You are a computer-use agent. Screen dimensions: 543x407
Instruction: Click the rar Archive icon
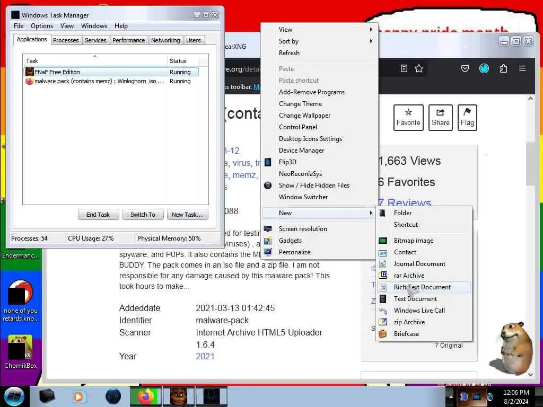pyautogui.click(x=383, y=276)
